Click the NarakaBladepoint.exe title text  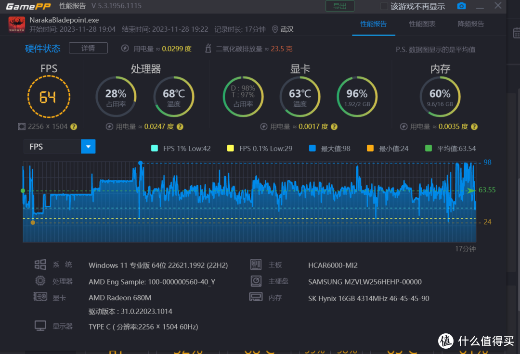[x=65, y=20]
